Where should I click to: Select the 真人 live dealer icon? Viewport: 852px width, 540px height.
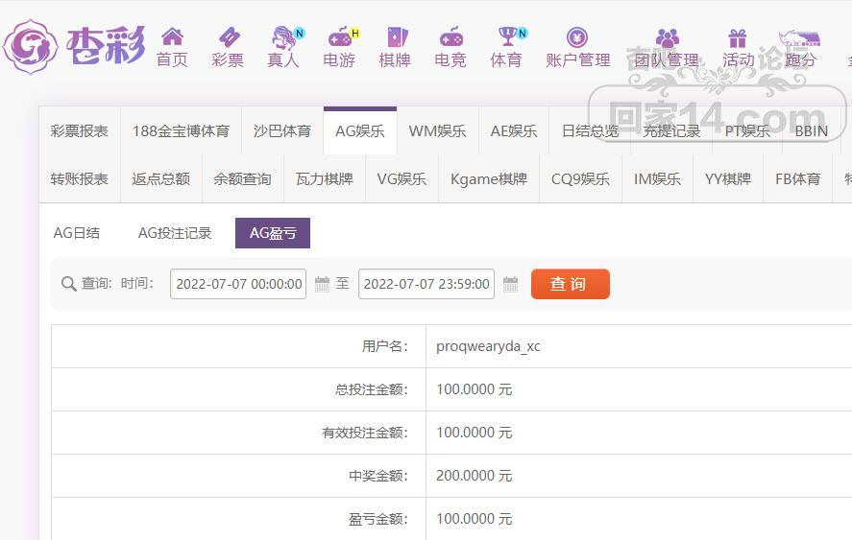[x=283, y=36]
